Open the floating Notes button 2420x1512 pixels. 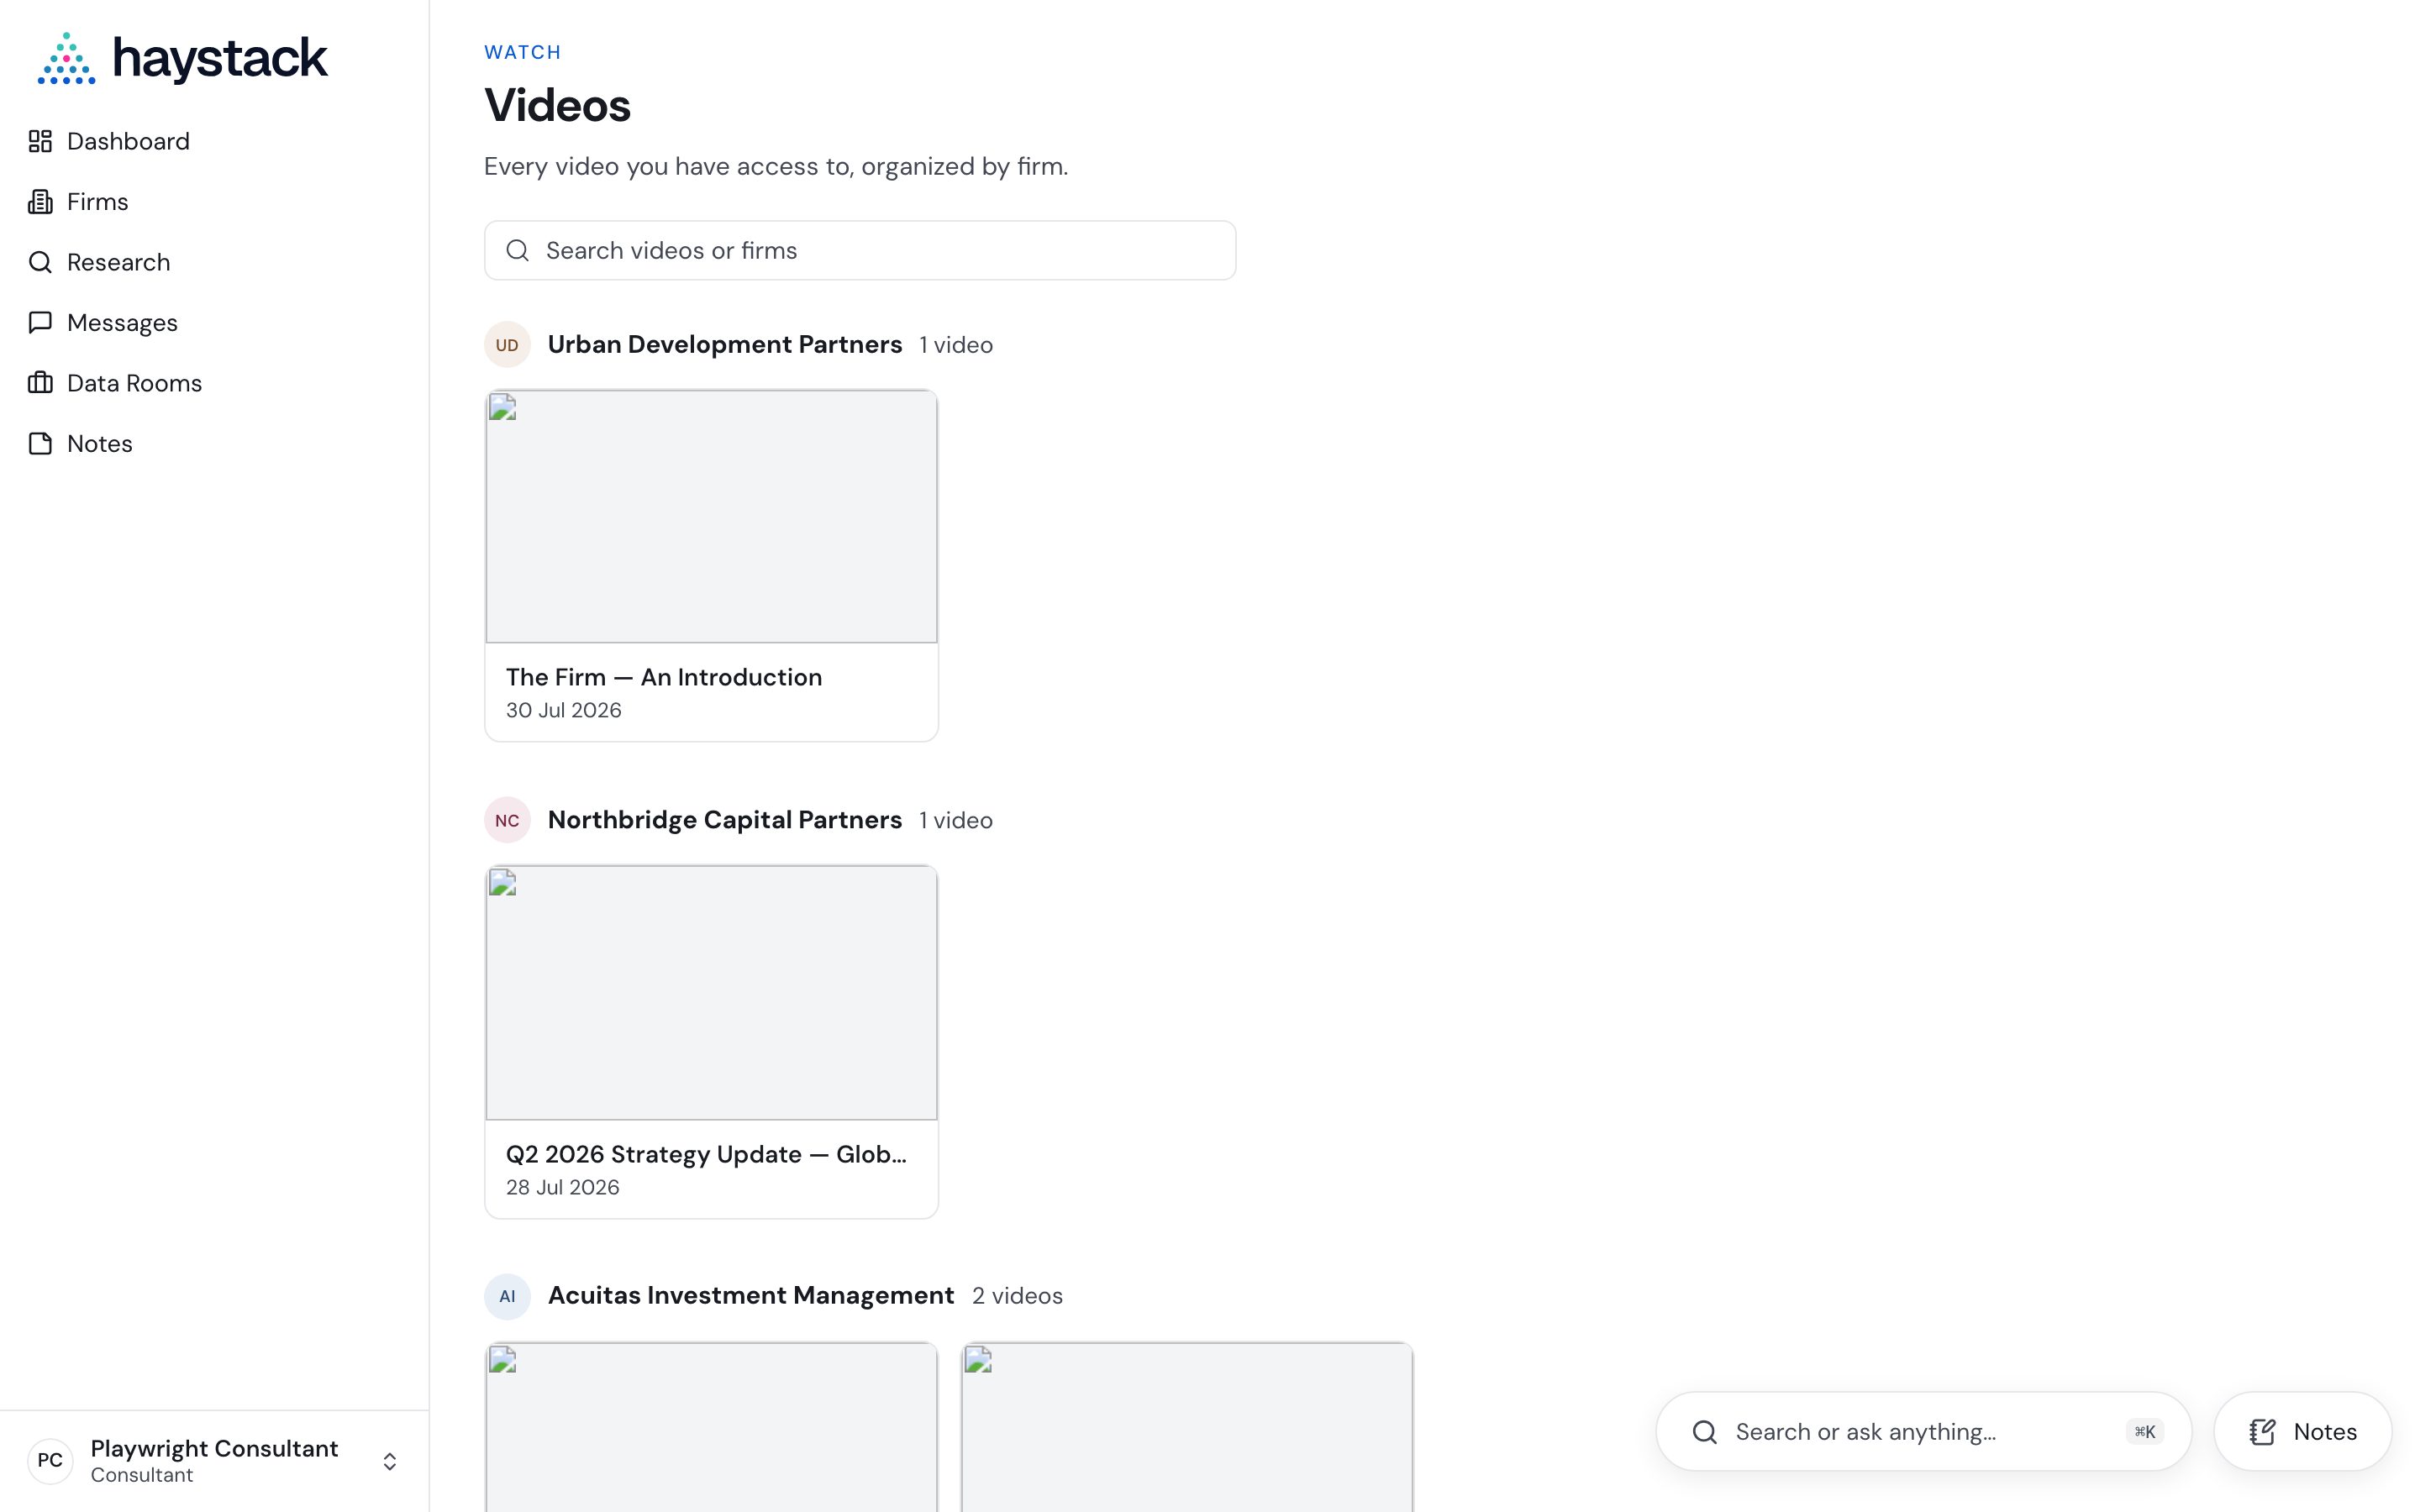point(2302,1431)
